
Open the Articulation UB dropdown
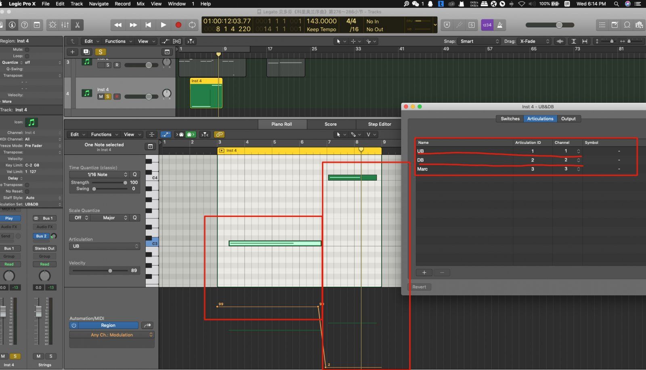pyautogui.click(x=105, y=246)
